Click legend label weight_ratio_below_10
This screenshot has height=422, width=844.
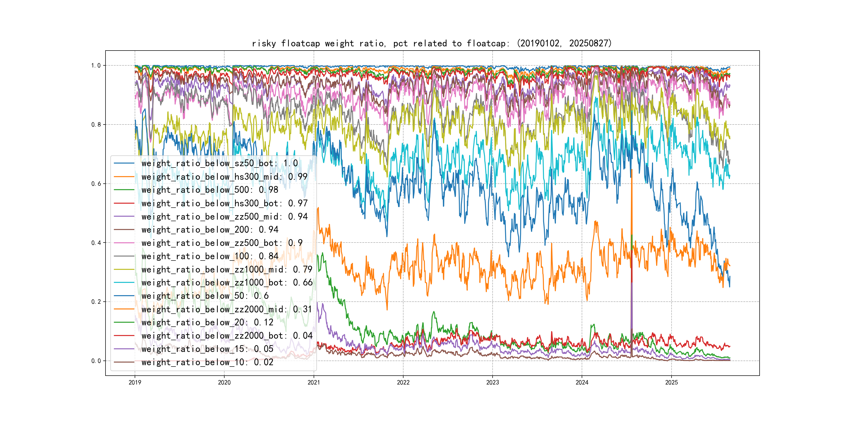click(x=207, y=362)
